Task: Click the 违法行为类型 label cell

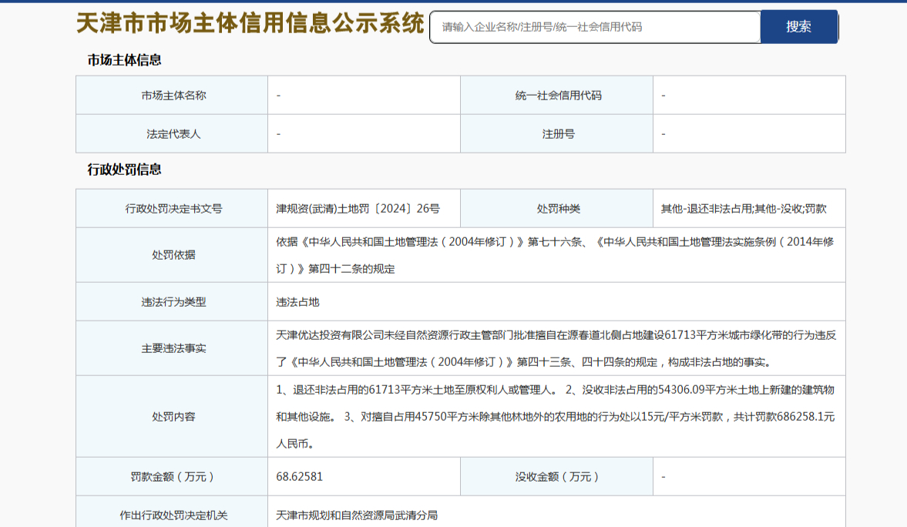Action: click(x=172, y=302)
